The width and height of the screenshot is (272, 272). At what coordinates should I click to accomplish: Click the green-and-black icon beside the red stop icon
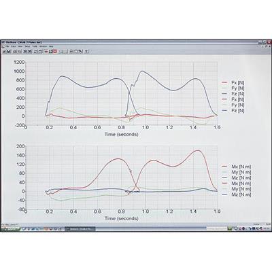pos(50,52)
